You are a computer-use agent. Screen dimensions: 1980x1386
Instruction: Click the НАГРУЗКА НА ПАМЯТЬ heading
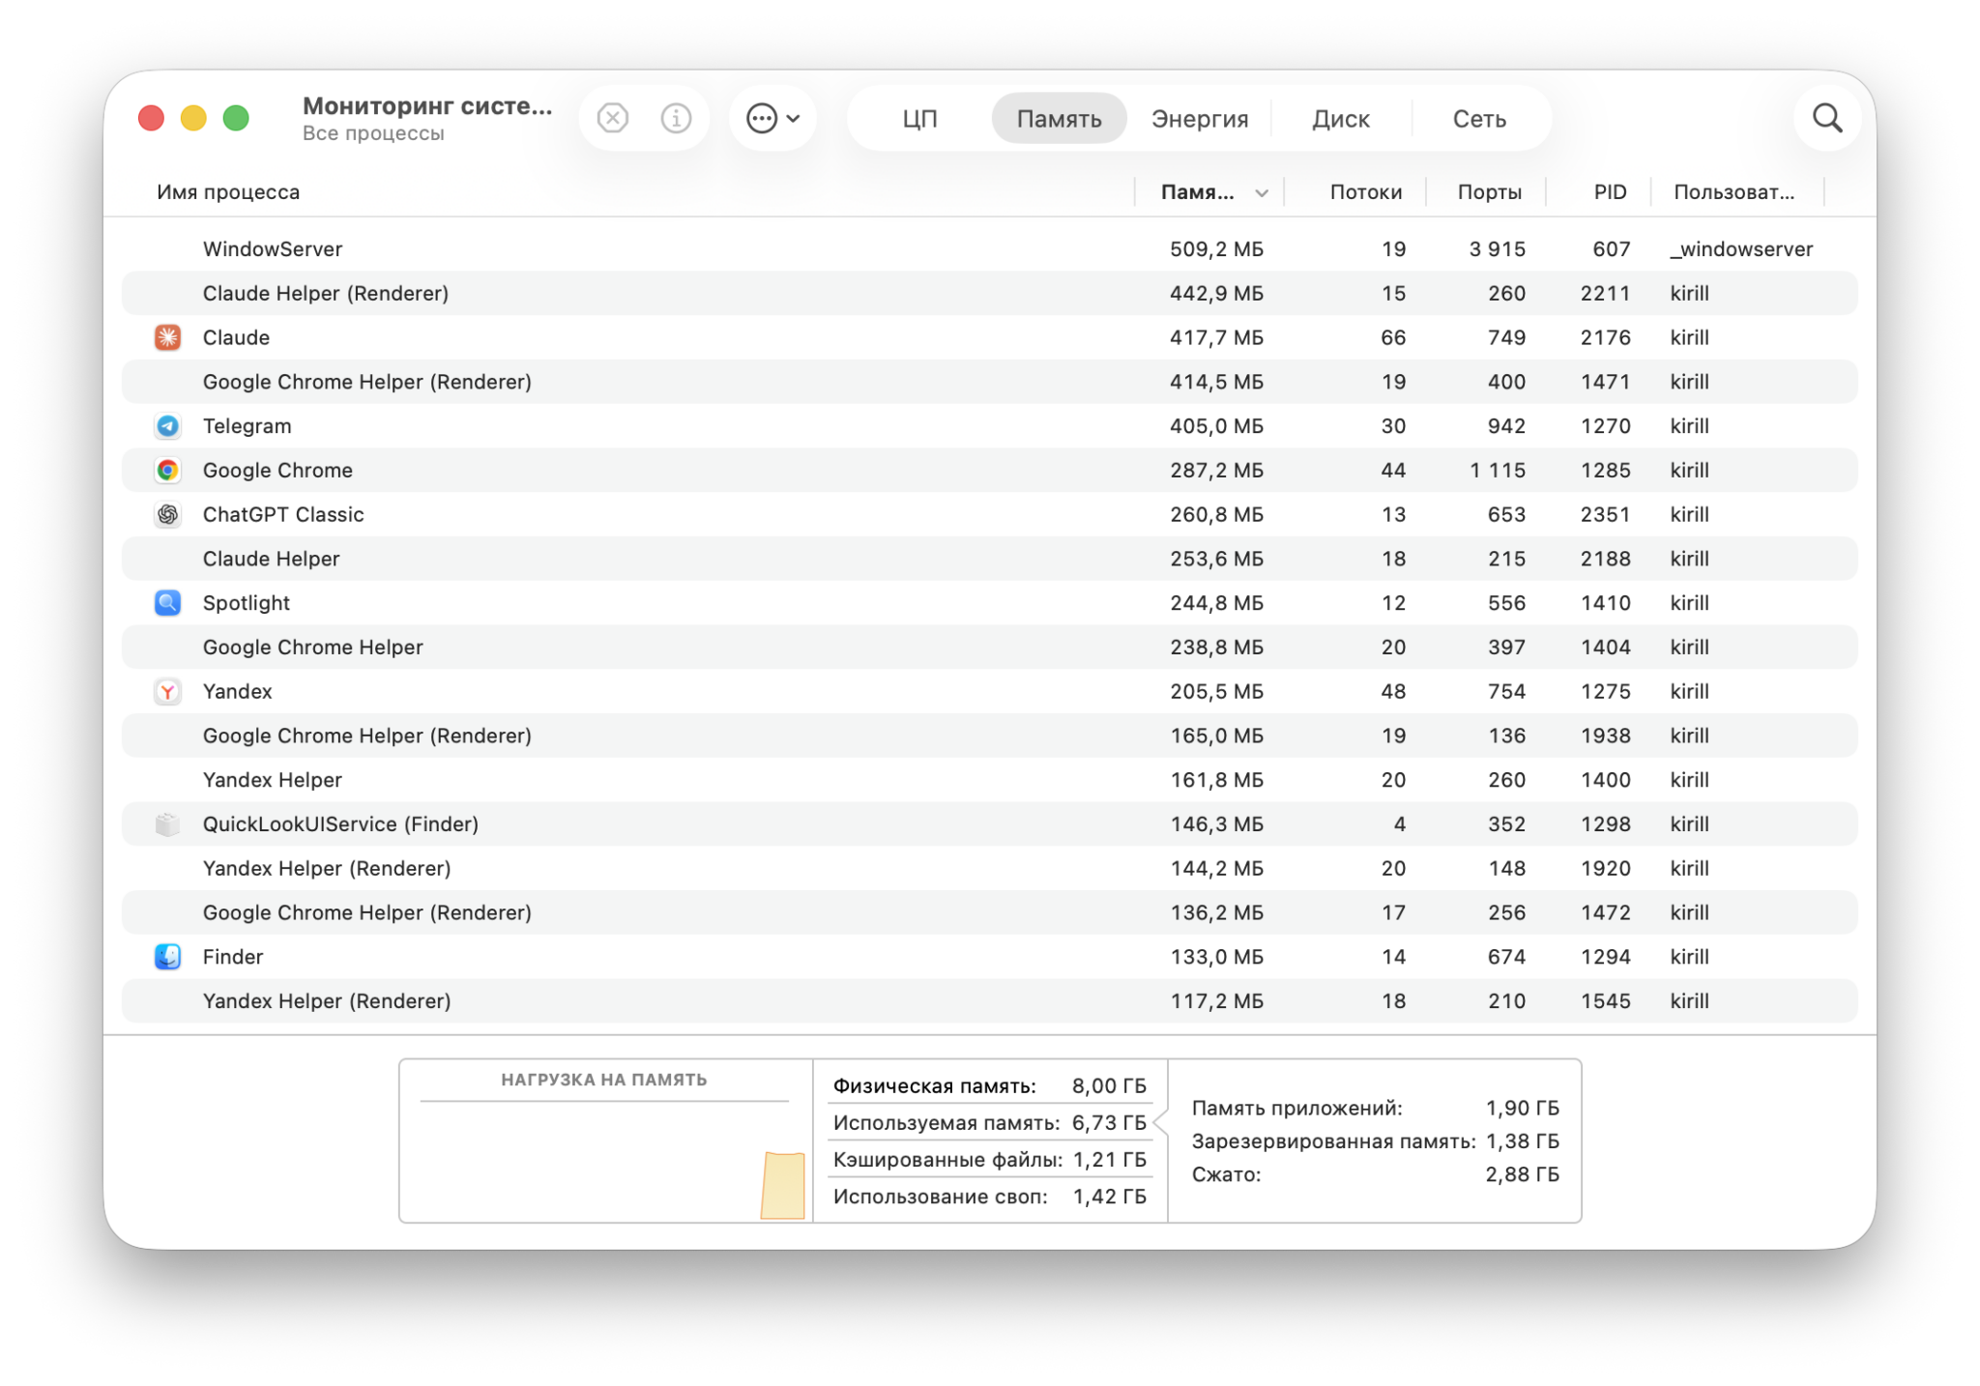604,1080
